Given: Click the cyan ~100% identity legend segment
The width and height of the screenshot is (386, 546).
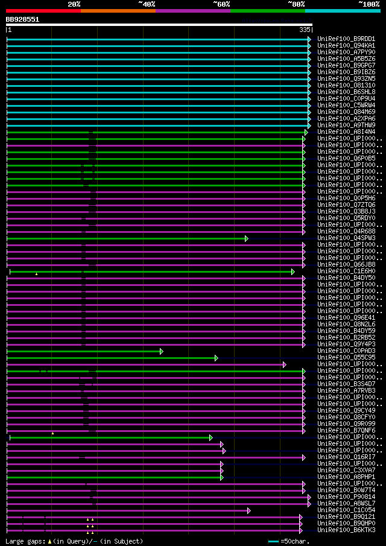Looking at the screenshot, I should 343,11.
